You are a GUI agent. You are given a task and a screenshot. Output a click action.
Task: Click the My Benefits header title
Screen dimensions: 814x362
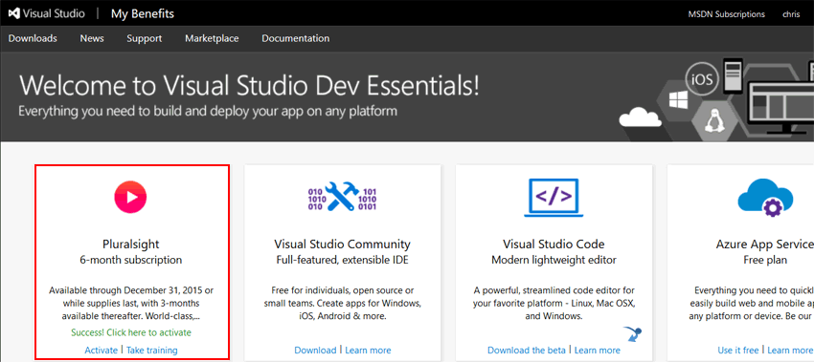point(143,14)
